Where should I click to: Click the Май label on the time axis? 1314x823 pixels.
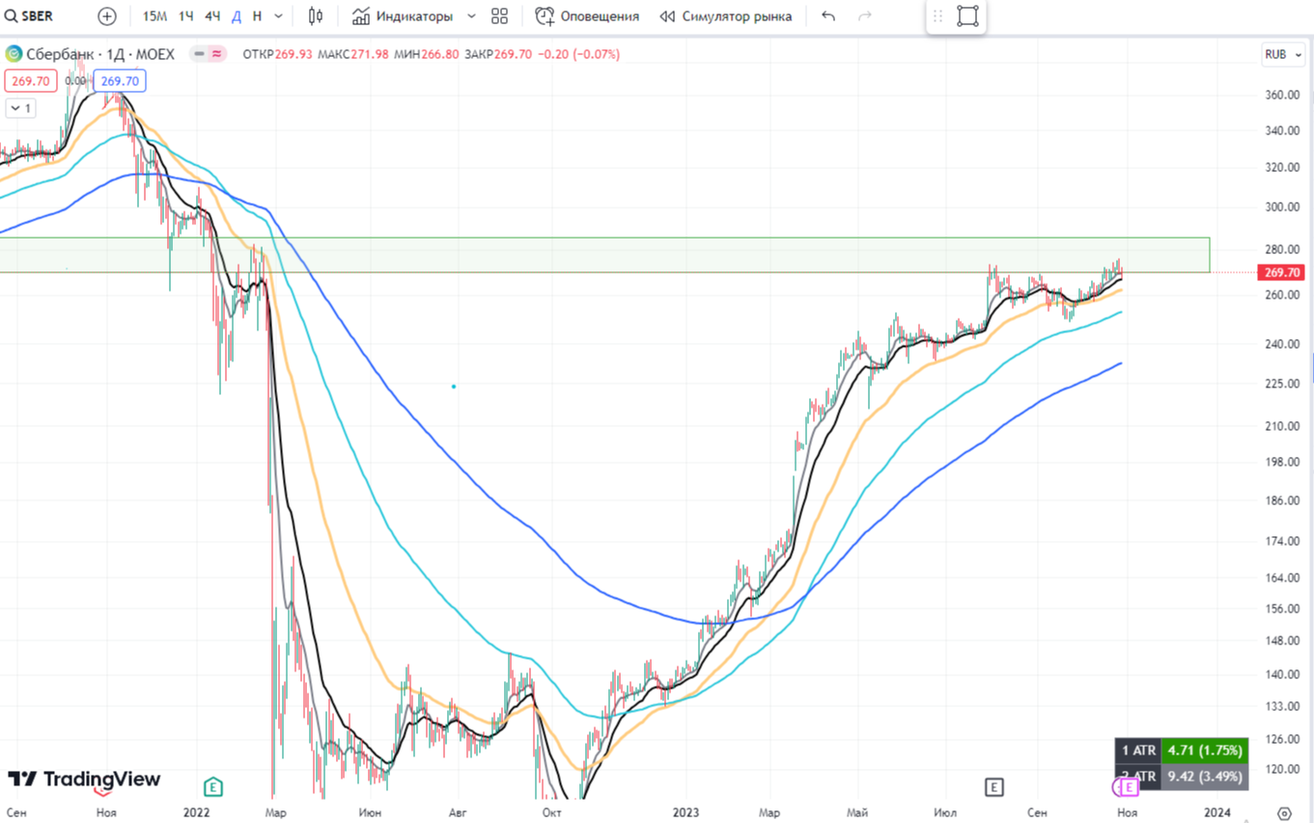(x=857, y=813)
